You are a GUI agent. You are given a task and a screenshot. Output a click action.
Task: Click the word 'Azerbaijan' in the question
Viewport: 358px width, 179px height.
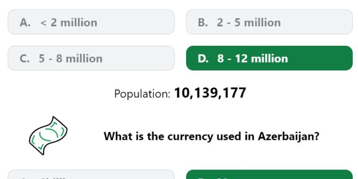pyautogui.click(x=288, y=137)
